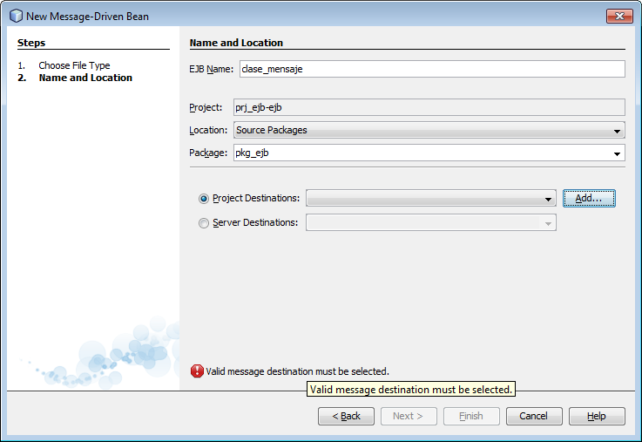Viewport: 642px width, 442px height.
Task: Select the Server Destinations radio button
Action: 204,223
